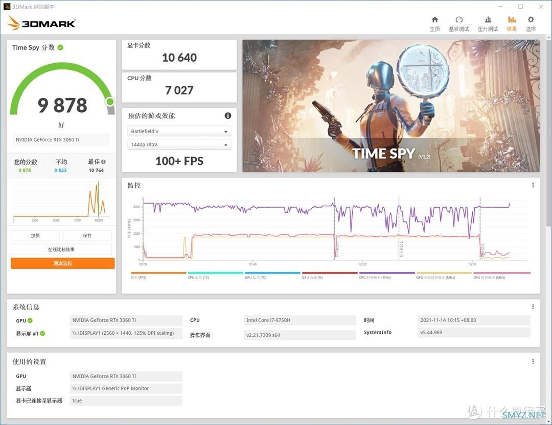The width and height of the screenshot is (552, 425).
Task: Click the 03:20 dashed marker in monitoring graph
Action: [399, 229]
